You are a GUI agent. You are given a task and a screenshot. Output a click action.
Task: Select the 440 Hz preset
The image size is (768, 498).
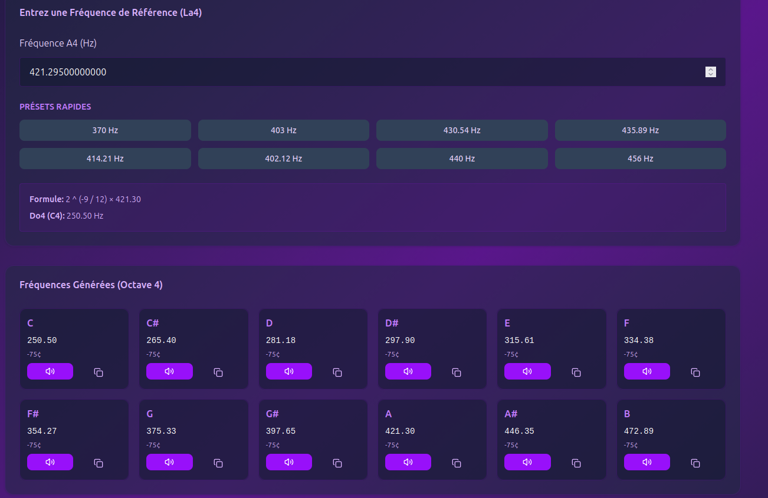tap(462, 159)
